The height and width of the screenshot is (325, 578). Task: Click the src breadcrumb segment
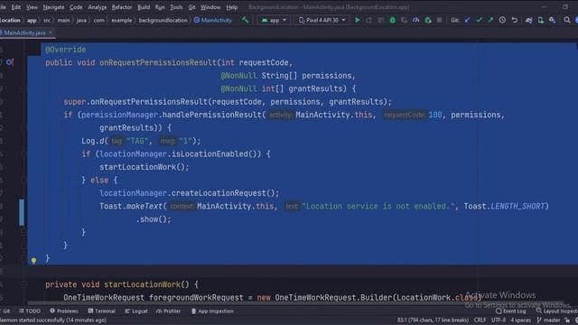point(47,20)
